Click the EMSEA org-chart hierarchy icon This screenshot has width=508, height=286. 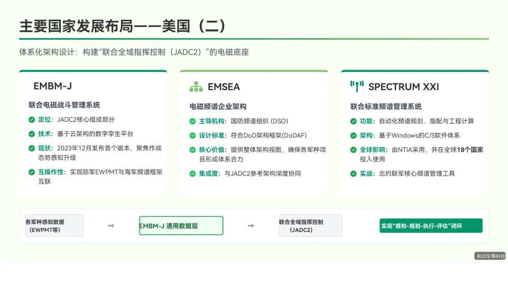pos(196,87)
